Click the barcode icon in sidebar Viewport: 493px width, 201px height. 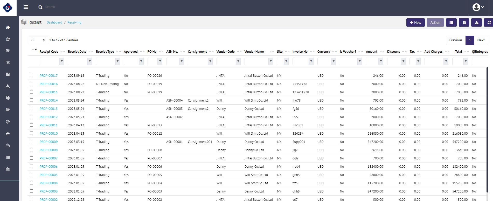pyautogui.click(x=8, y=157)
